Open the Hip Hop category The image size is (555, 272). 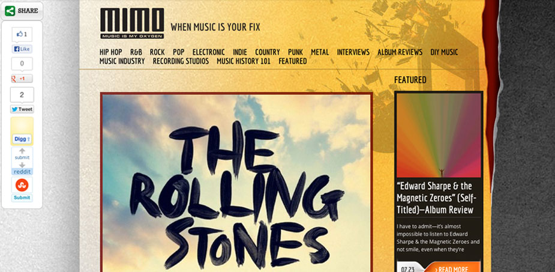click(111, 52)
